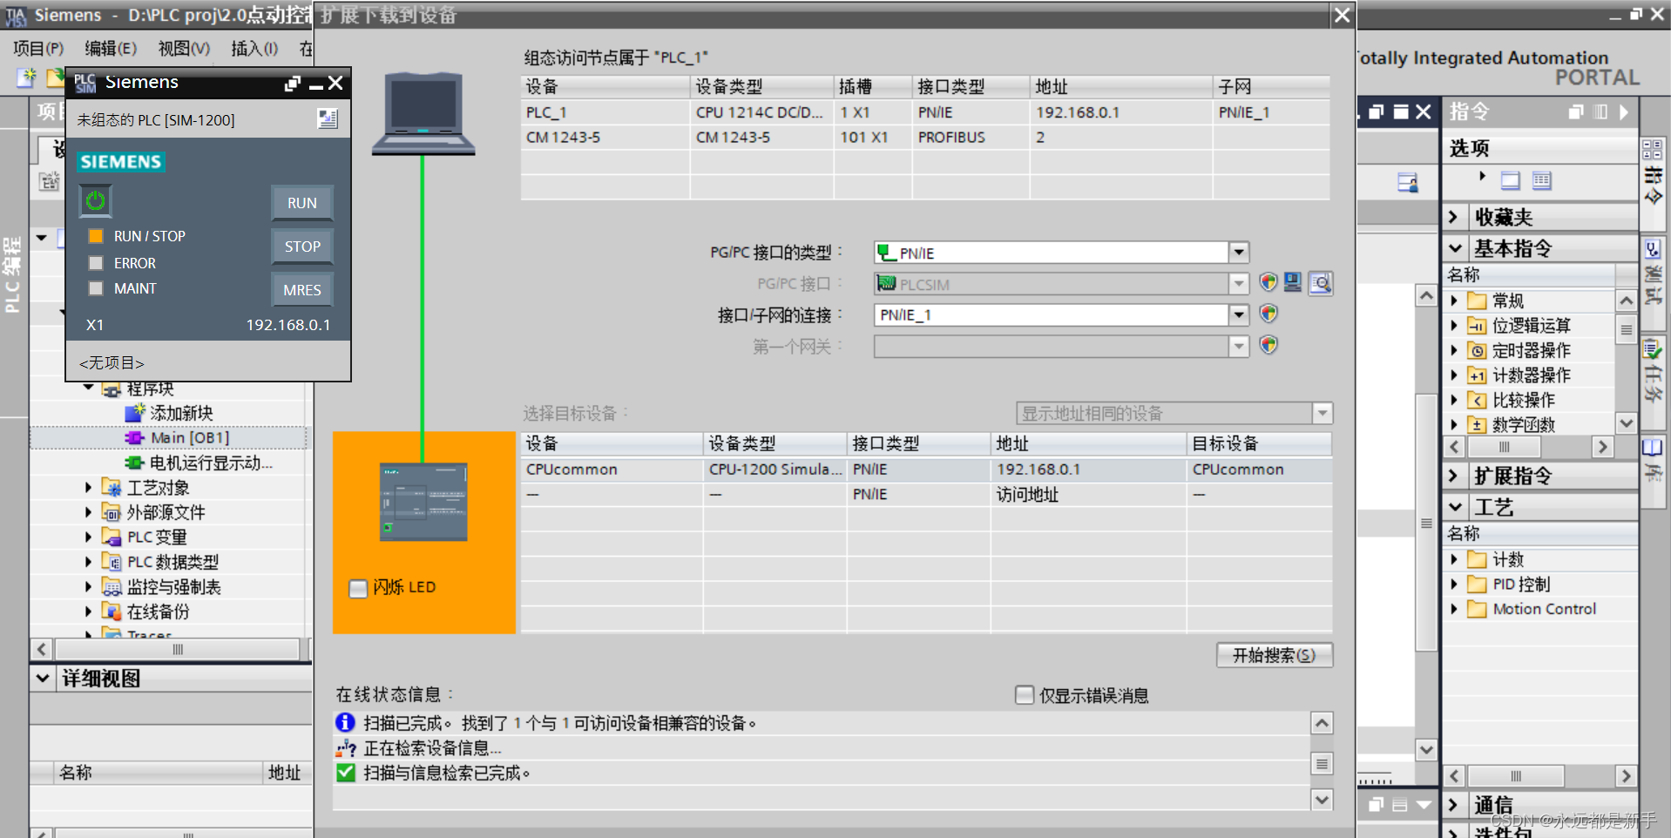Expand the 工艺对象 tree node
The width and height of the screenshot is (1671, 838).
click(89, 488)
